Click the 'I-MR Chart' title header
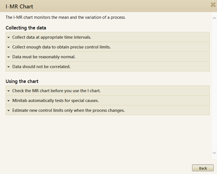The image size is (217, 174). (x=19, y=6)
